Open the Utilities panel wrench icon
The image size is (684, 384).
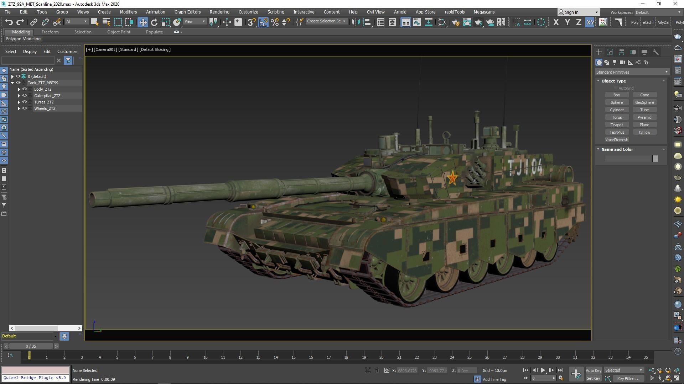point(656,52)
